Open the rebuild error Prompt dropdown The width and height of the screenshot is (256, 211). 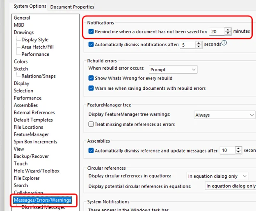[173, 70]
